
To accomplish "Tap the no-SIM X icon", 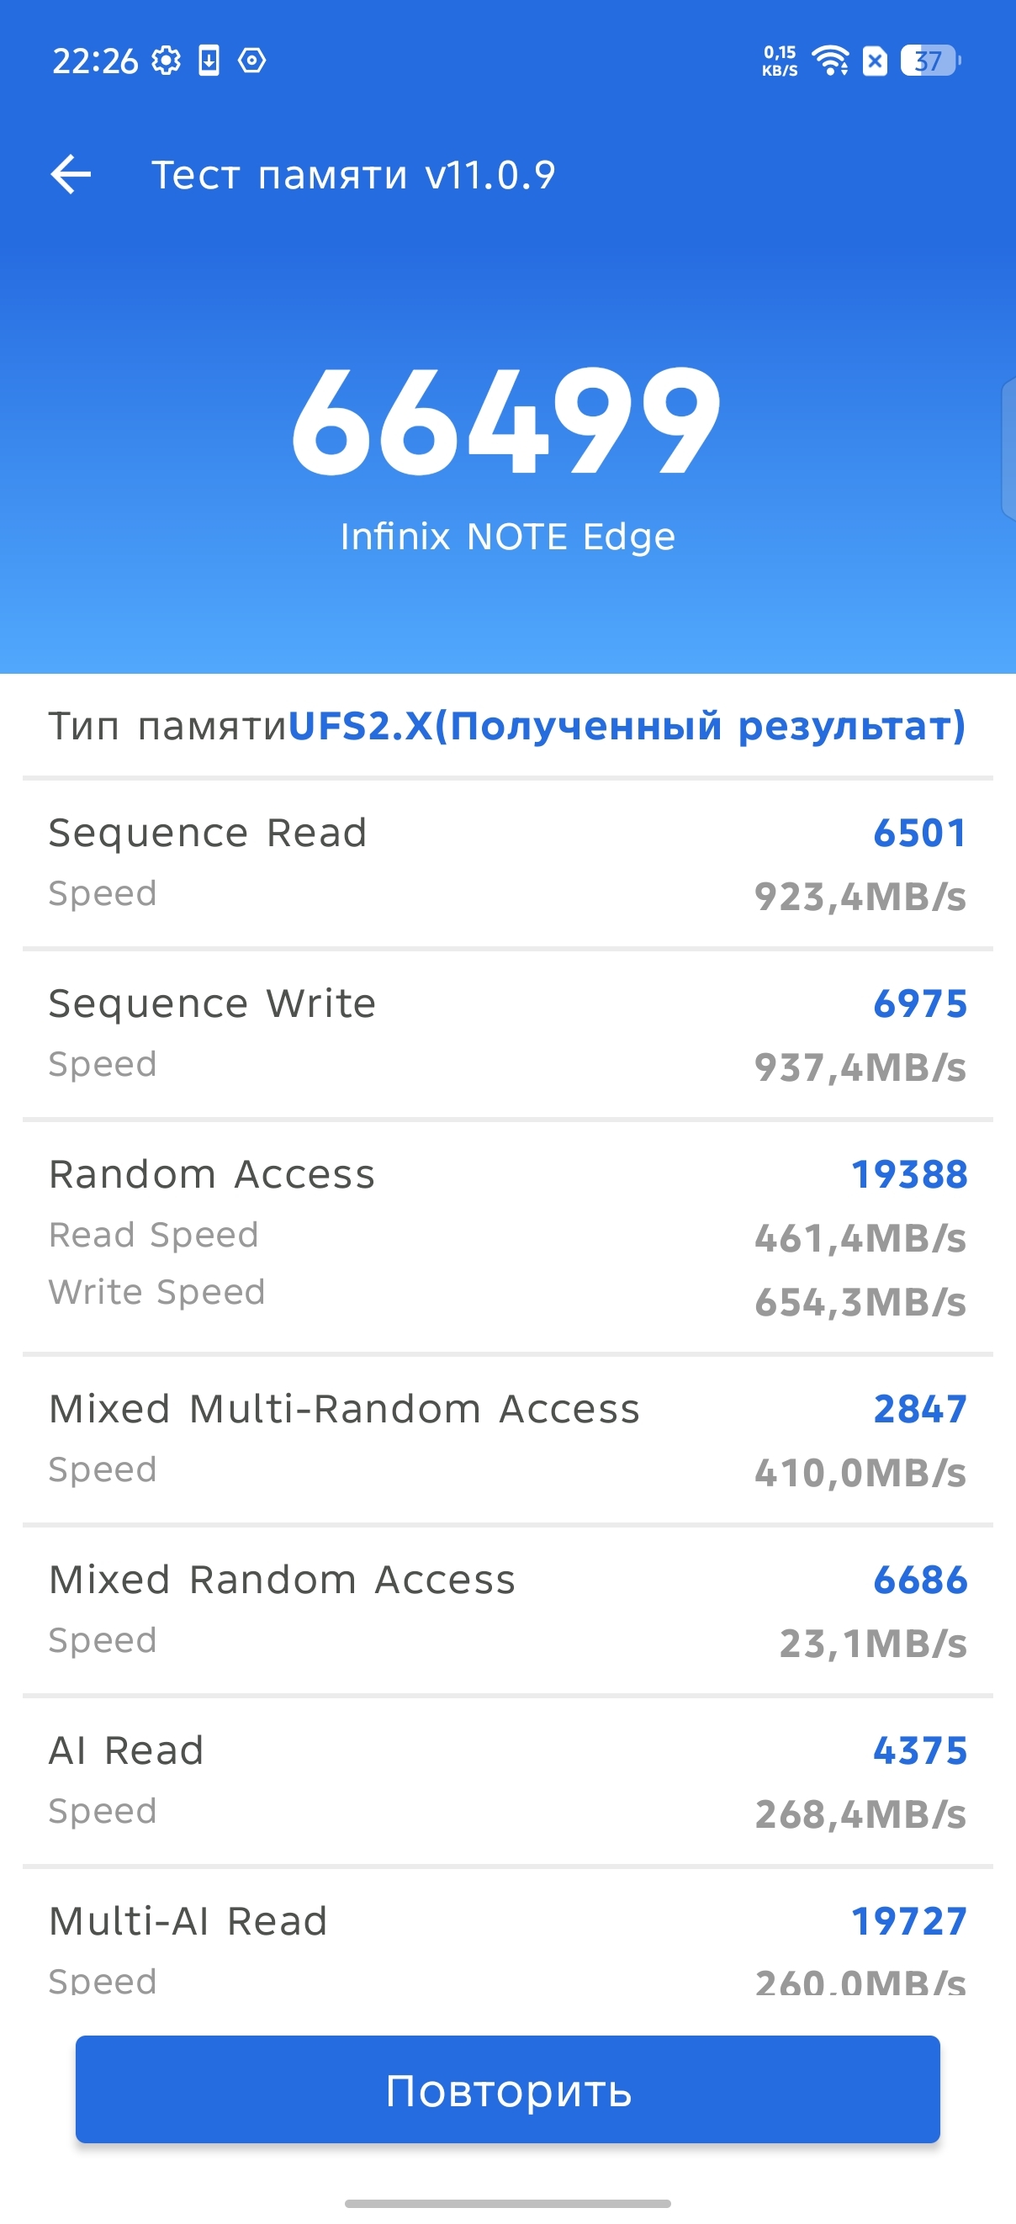I will tap(875, 61).
